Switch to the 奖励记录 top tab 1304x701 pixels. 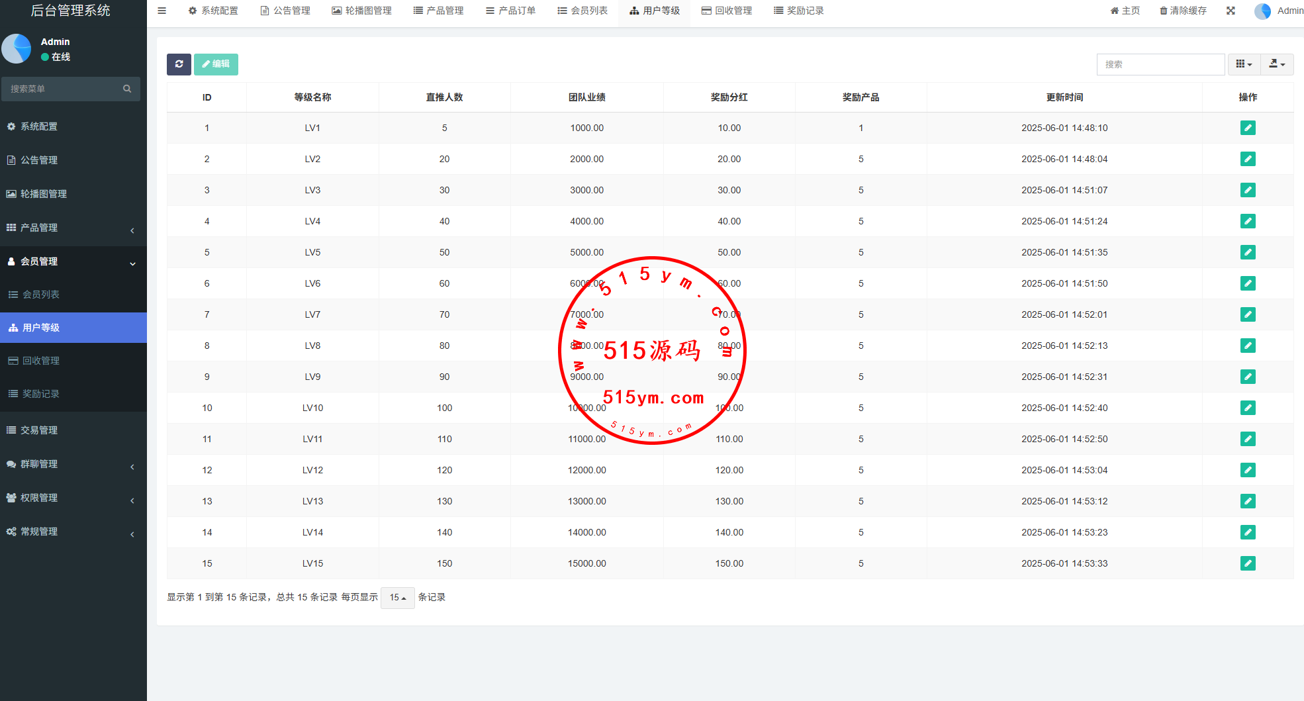tap(799, 11)
